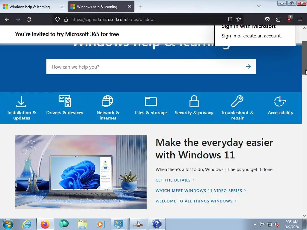Click the Troubleshoot & repair label
The image size is (307, 230).
click(237, 115)
